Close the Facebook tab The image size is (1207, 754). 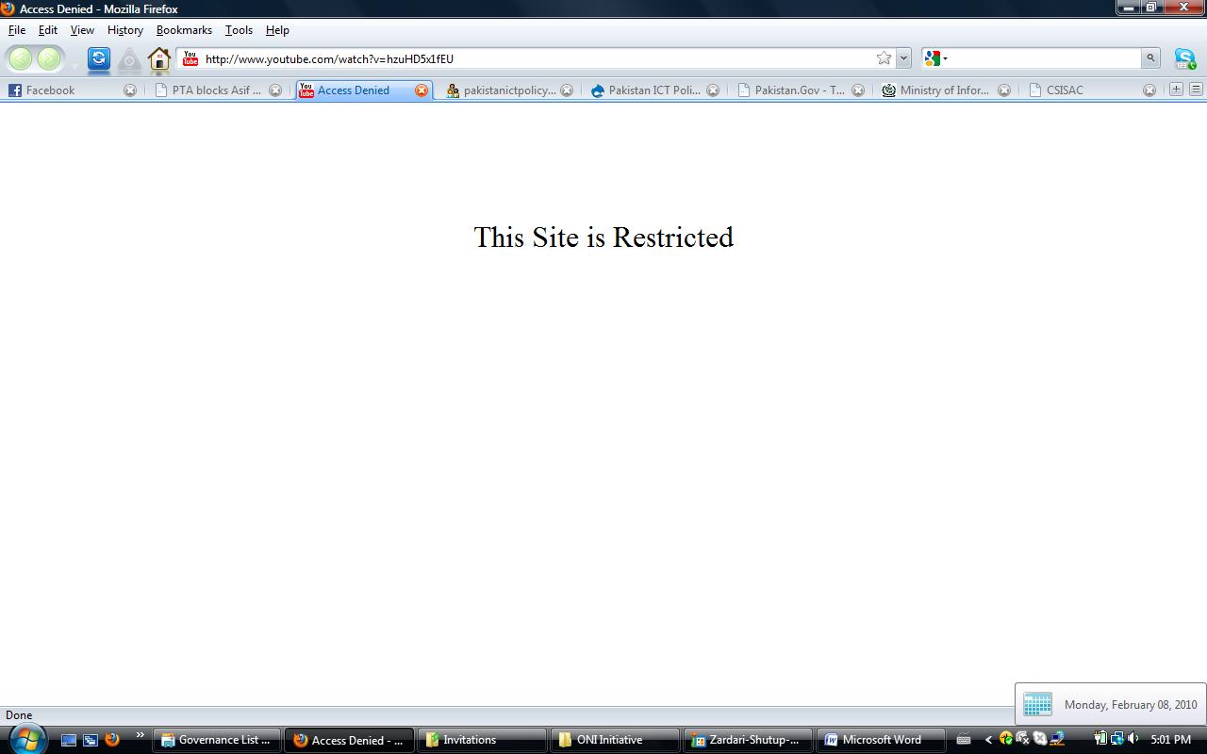click(x=130, y=90)
